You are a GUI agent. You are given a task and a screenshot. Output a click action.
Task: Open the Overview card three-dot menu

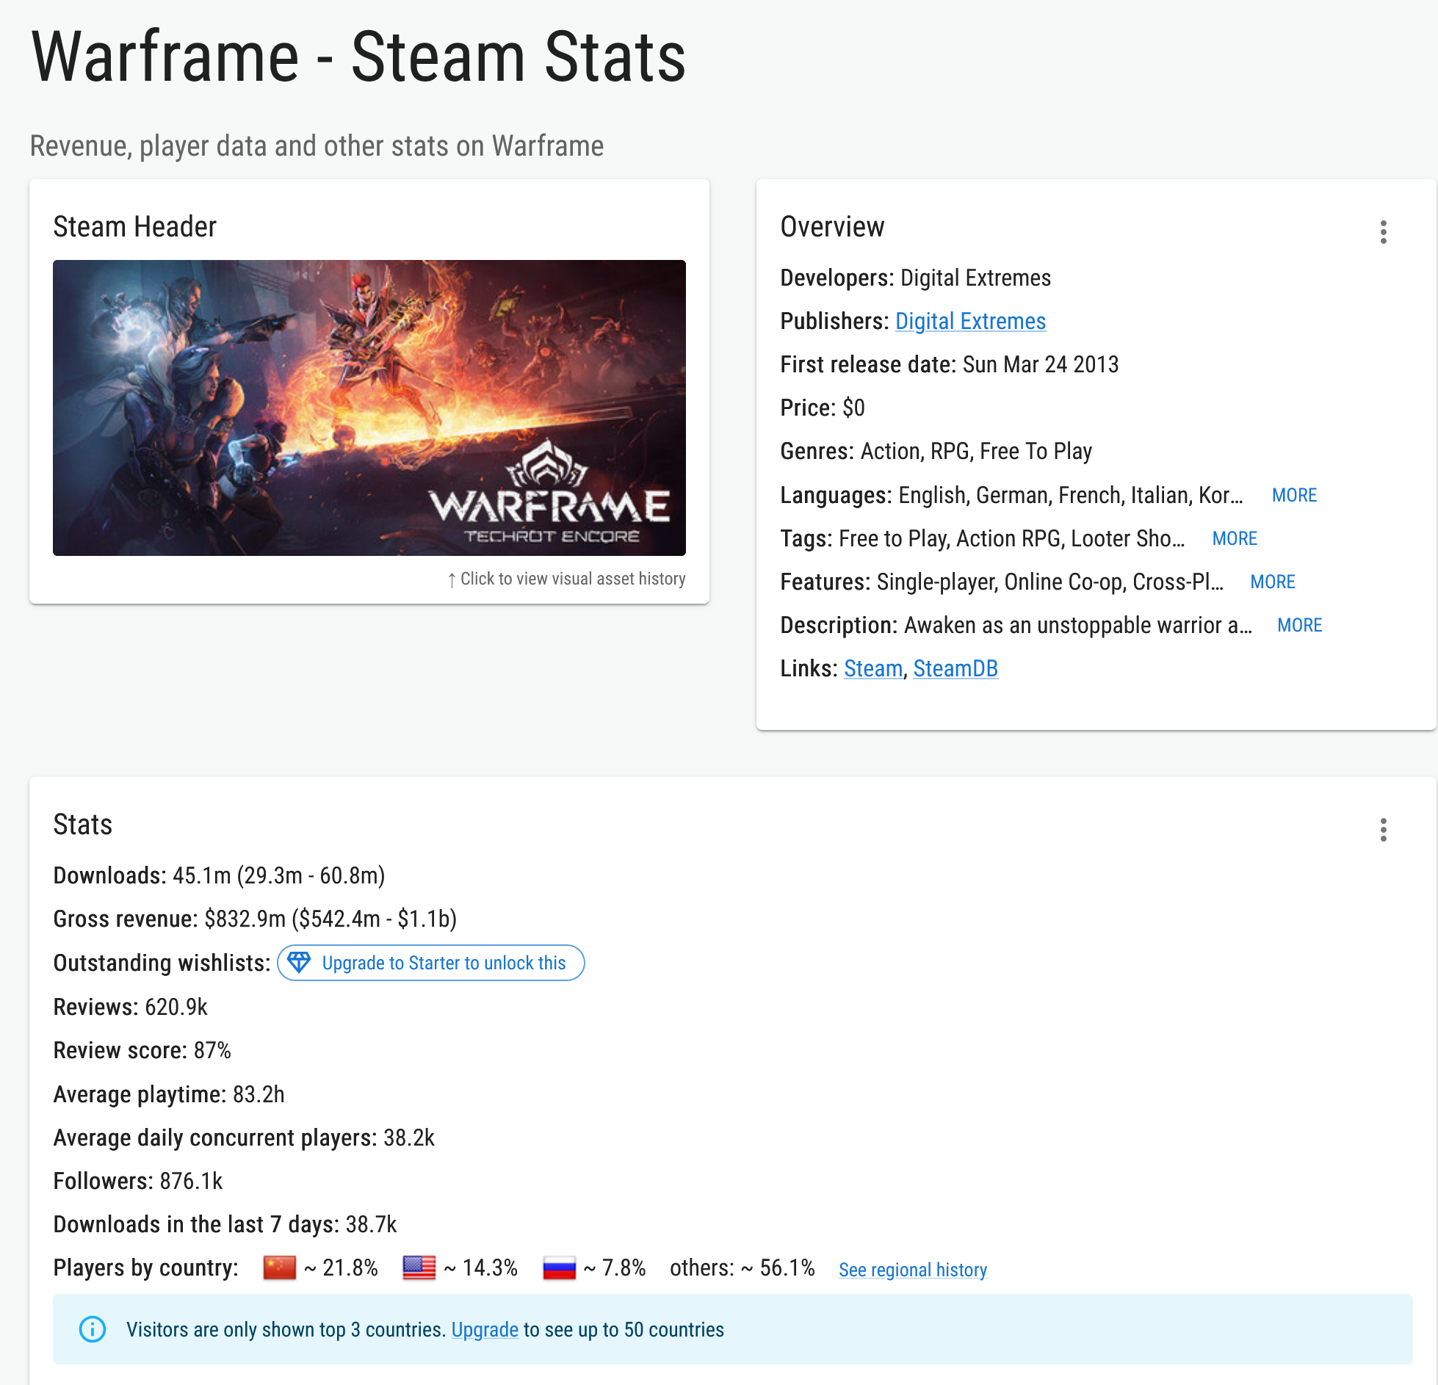point(1383,232)
